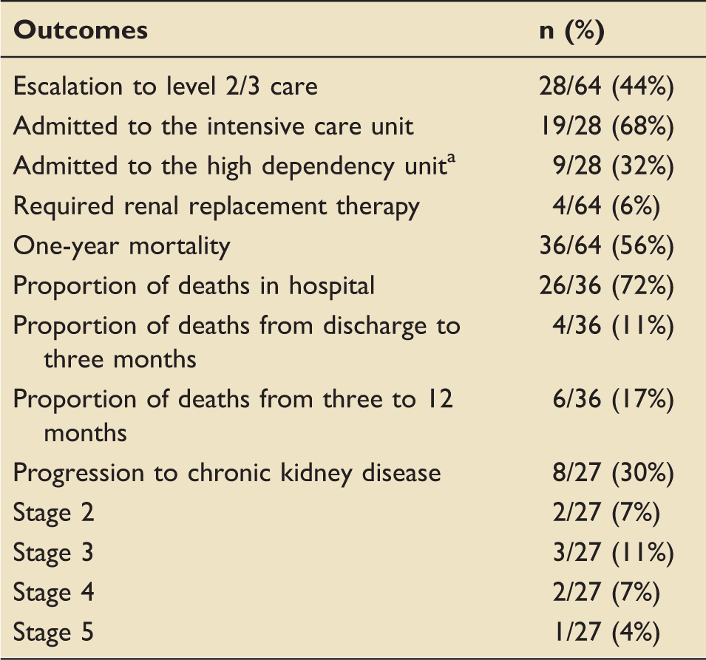Image resolution: width=706 pixels, height=660 pixels.
Task: Click superscript a footnote marker
Action: pyautogui.click(x=451, y=158)
